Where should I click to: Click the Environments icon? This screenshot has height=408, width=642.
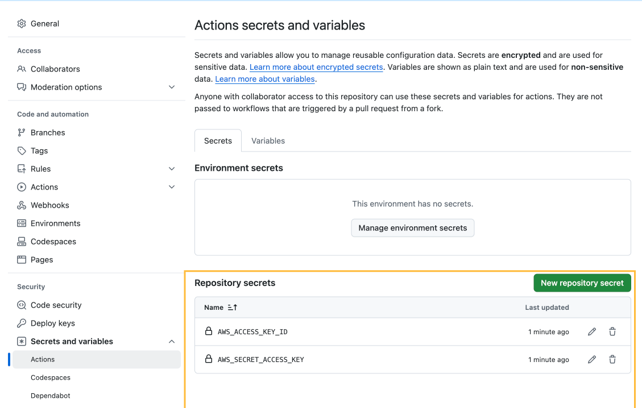(22, 223)
